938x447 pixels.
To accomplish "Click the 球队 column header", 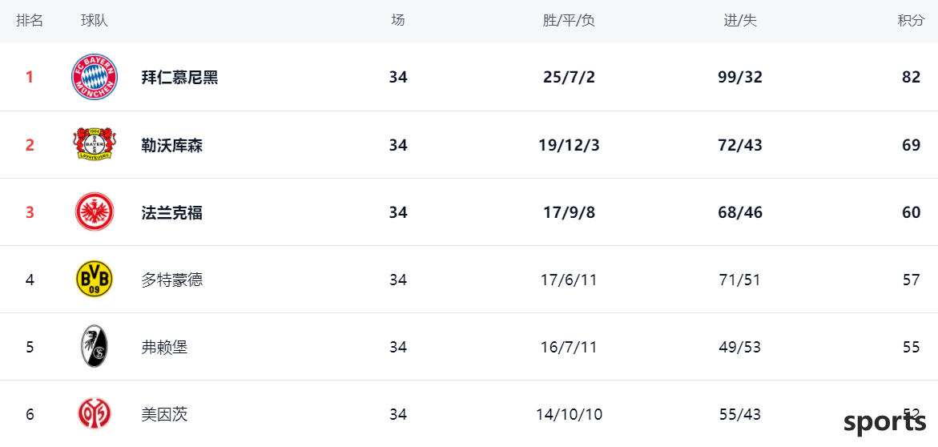I will click(95, 21).
